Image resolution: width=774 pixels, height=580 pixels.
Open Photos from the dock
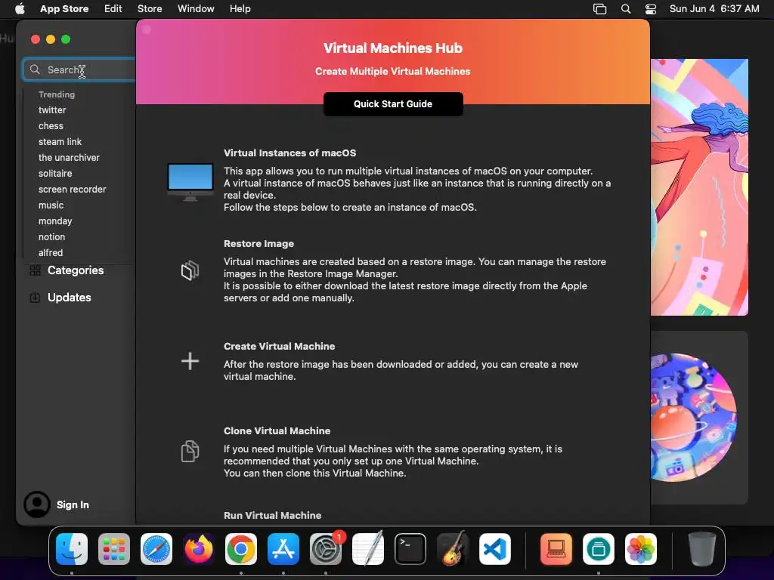(641, 549)
